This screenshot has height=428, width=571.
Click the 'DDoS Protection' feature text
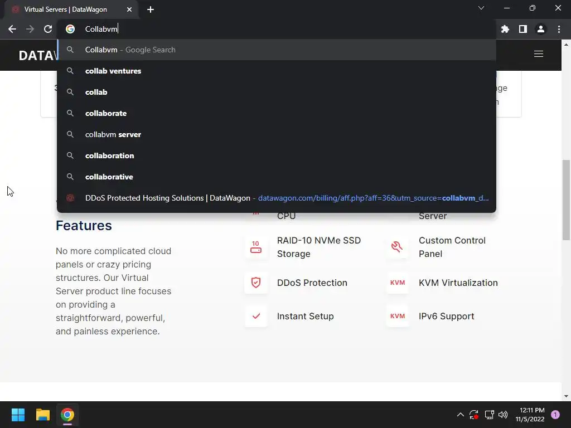coord(312,283)
